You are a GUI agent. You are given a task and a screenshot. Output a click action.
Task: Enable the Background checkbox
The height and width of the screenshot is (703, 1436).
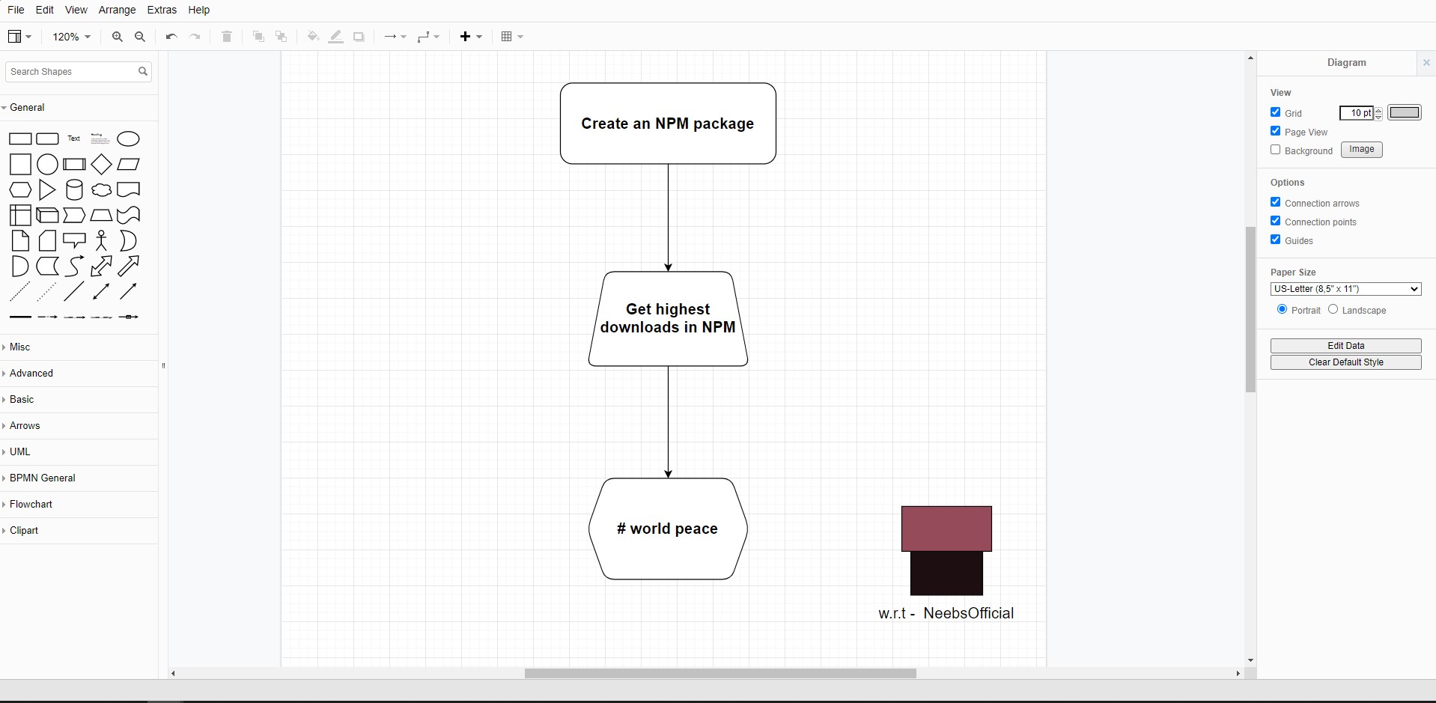tap(1276, 150)
